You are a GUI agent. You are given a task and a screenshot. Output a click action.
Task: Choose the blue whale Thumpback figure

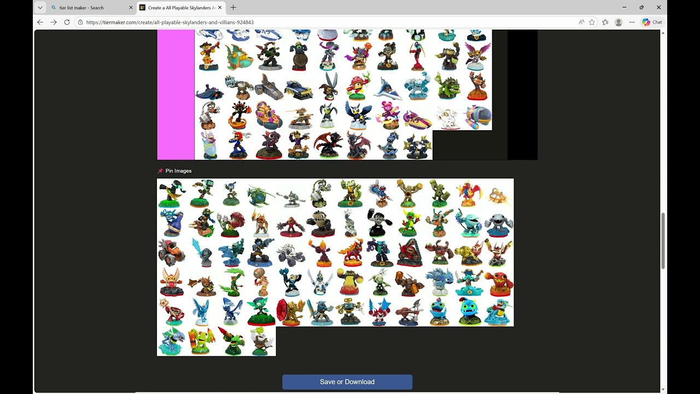click(469, 223)
